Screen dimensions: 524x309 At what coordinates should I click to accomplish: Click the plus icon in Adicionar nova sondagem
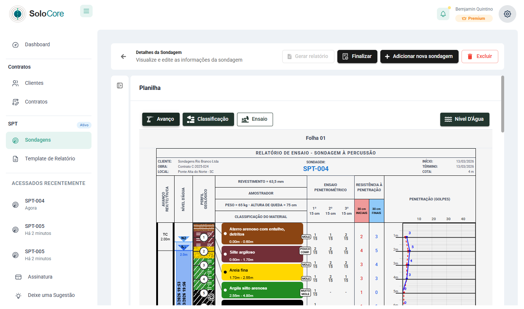point(387,57)
